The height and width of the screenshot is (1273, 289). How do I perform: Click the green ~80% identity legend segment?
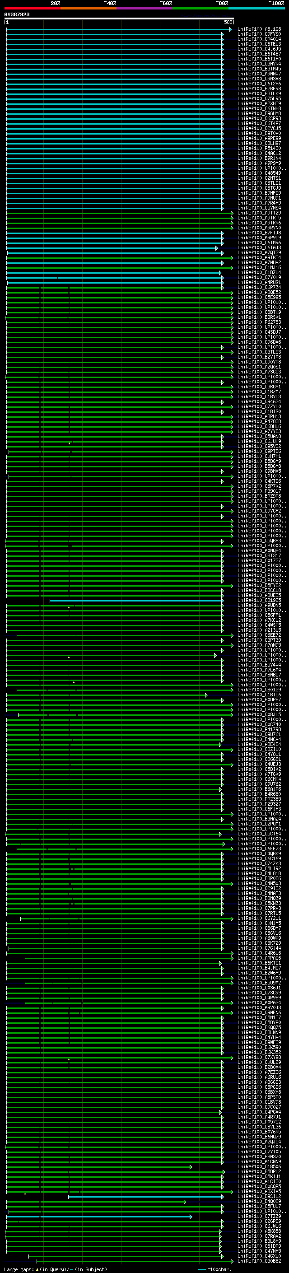200,8
